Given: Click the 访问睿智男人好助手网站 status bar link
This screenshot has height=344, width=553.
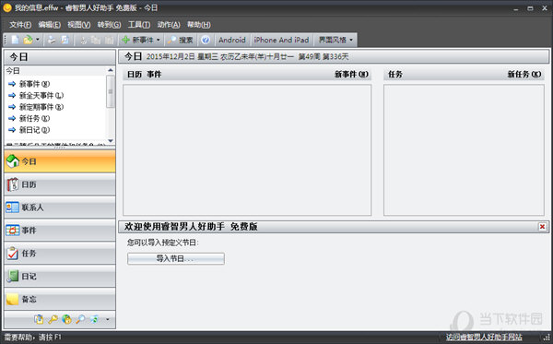Looking at the screenshot, I should (x=484, y=337).
